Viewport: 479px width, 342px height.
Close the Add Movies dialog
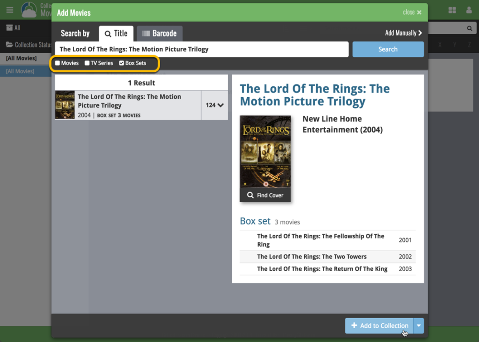412,12
